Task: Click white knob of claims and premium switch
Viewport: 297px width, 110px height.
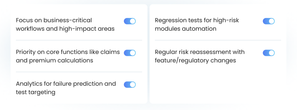Action: [133, 53]
